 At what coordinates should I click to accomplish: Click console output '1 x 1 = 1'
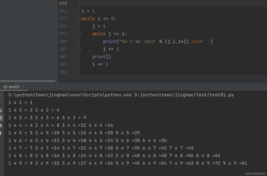coord(20,102)
